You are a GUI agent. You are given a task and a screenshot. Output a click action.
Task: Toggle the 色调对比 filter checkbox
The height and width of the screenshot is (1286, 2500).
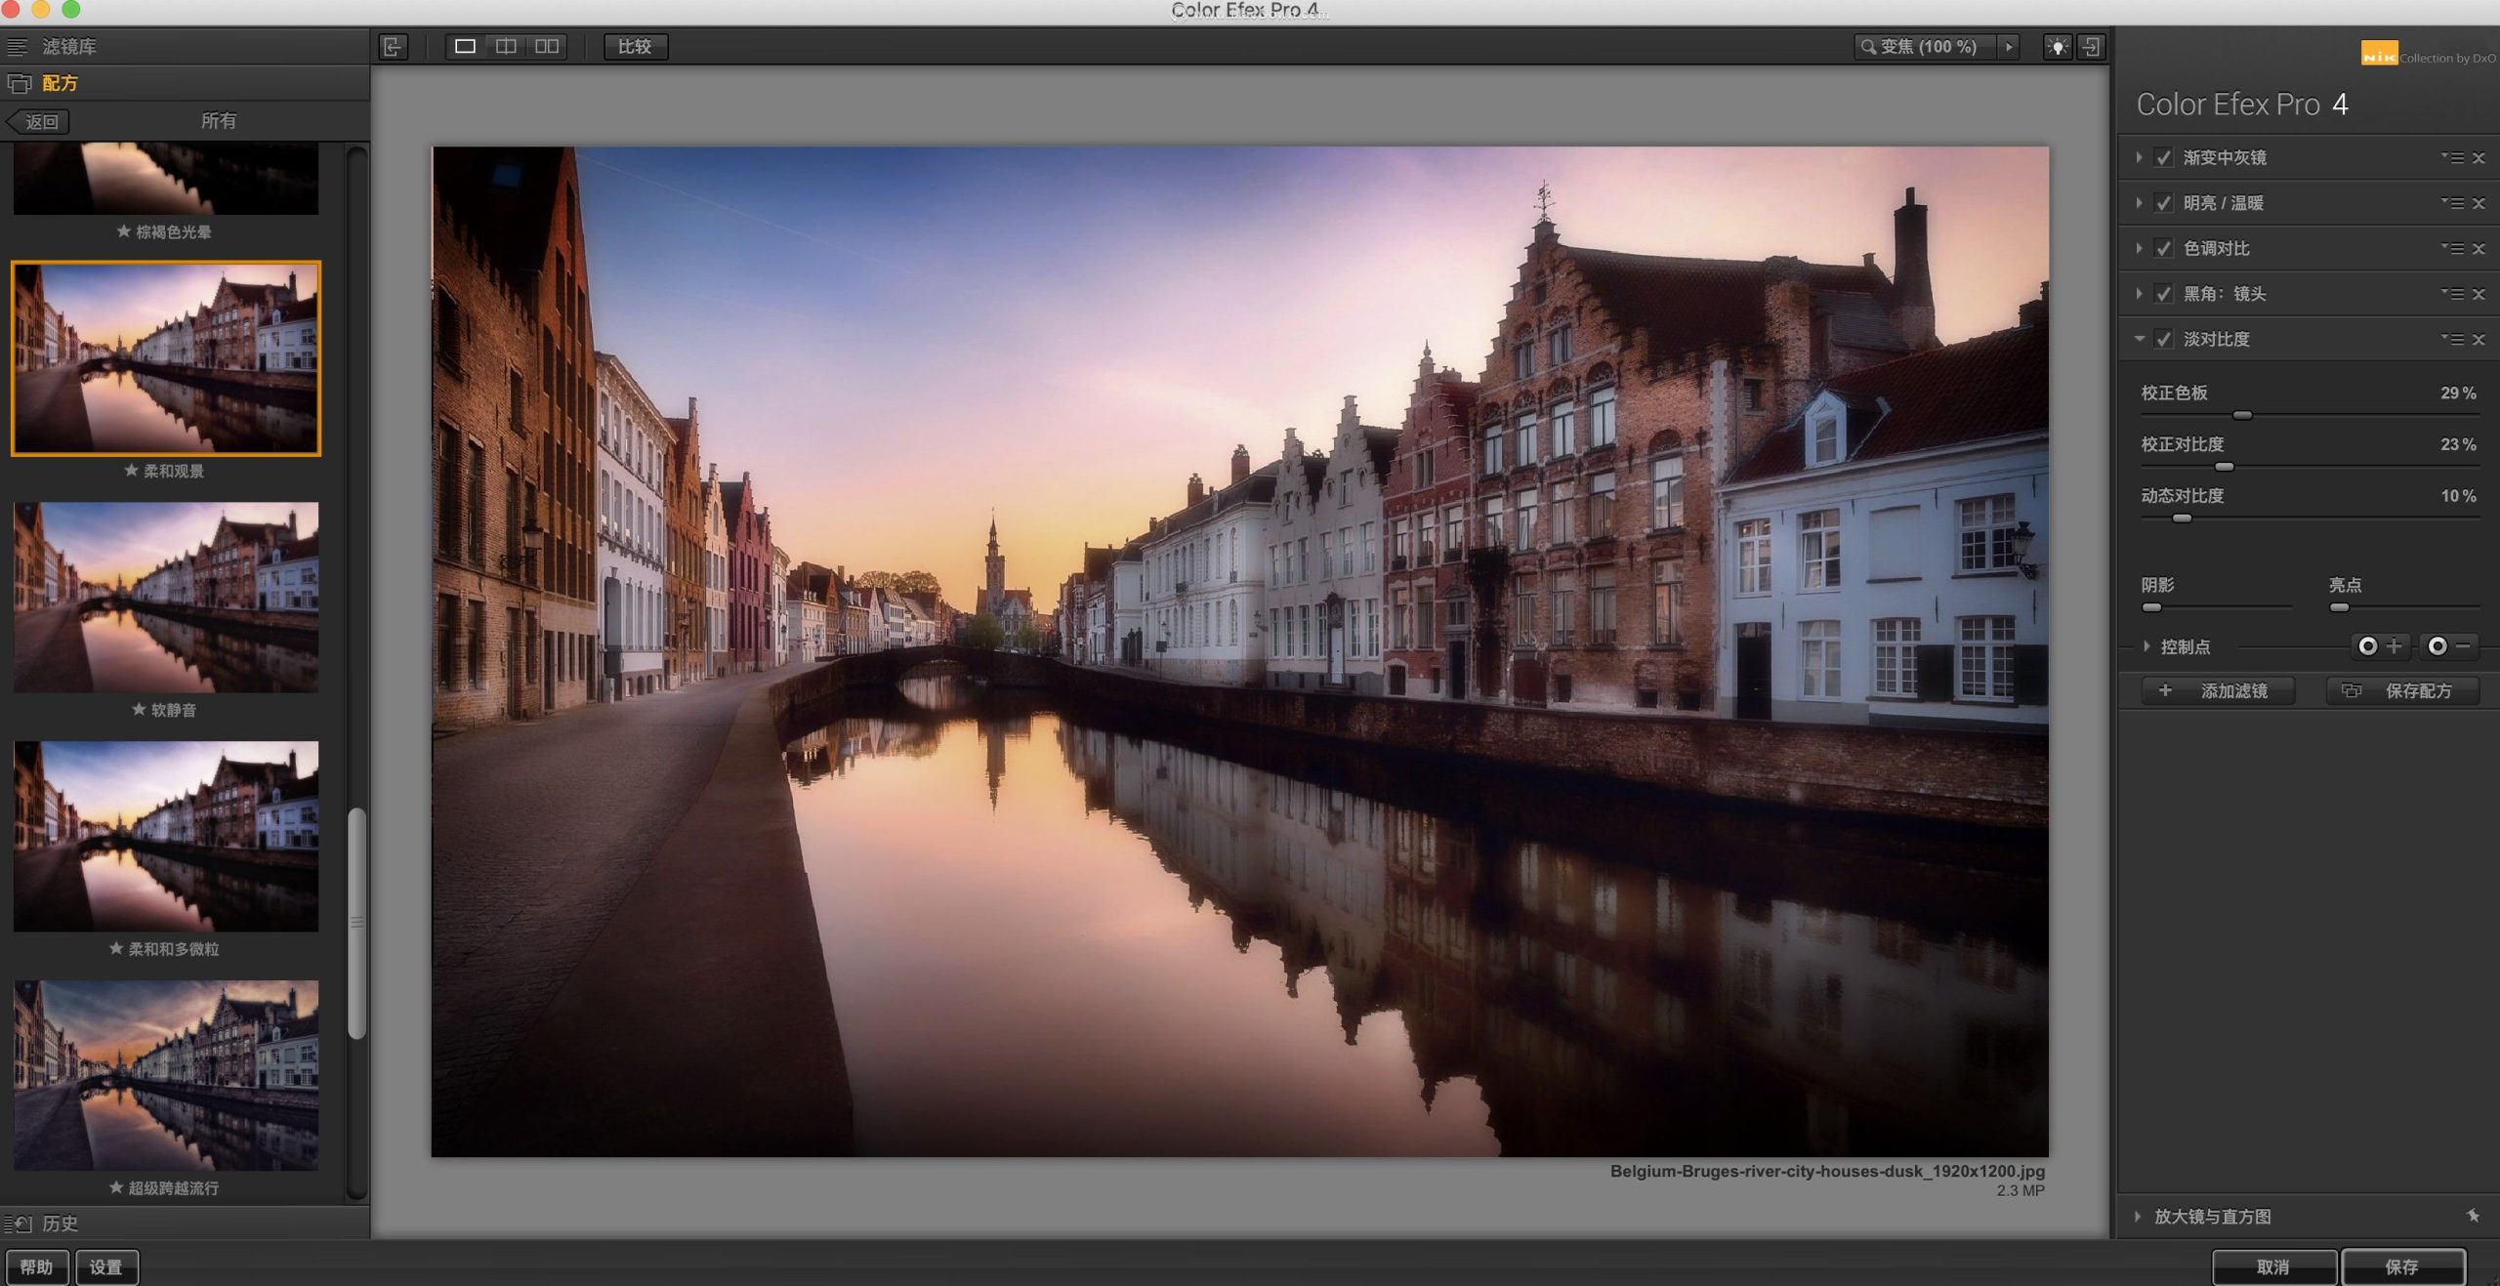(x=2164, y=248)
